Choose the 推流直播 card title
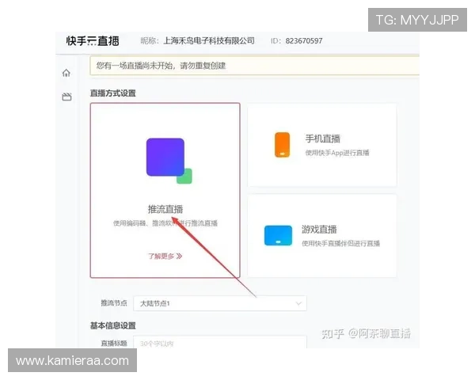Screen dimensions: 475x380 point(165,209)
